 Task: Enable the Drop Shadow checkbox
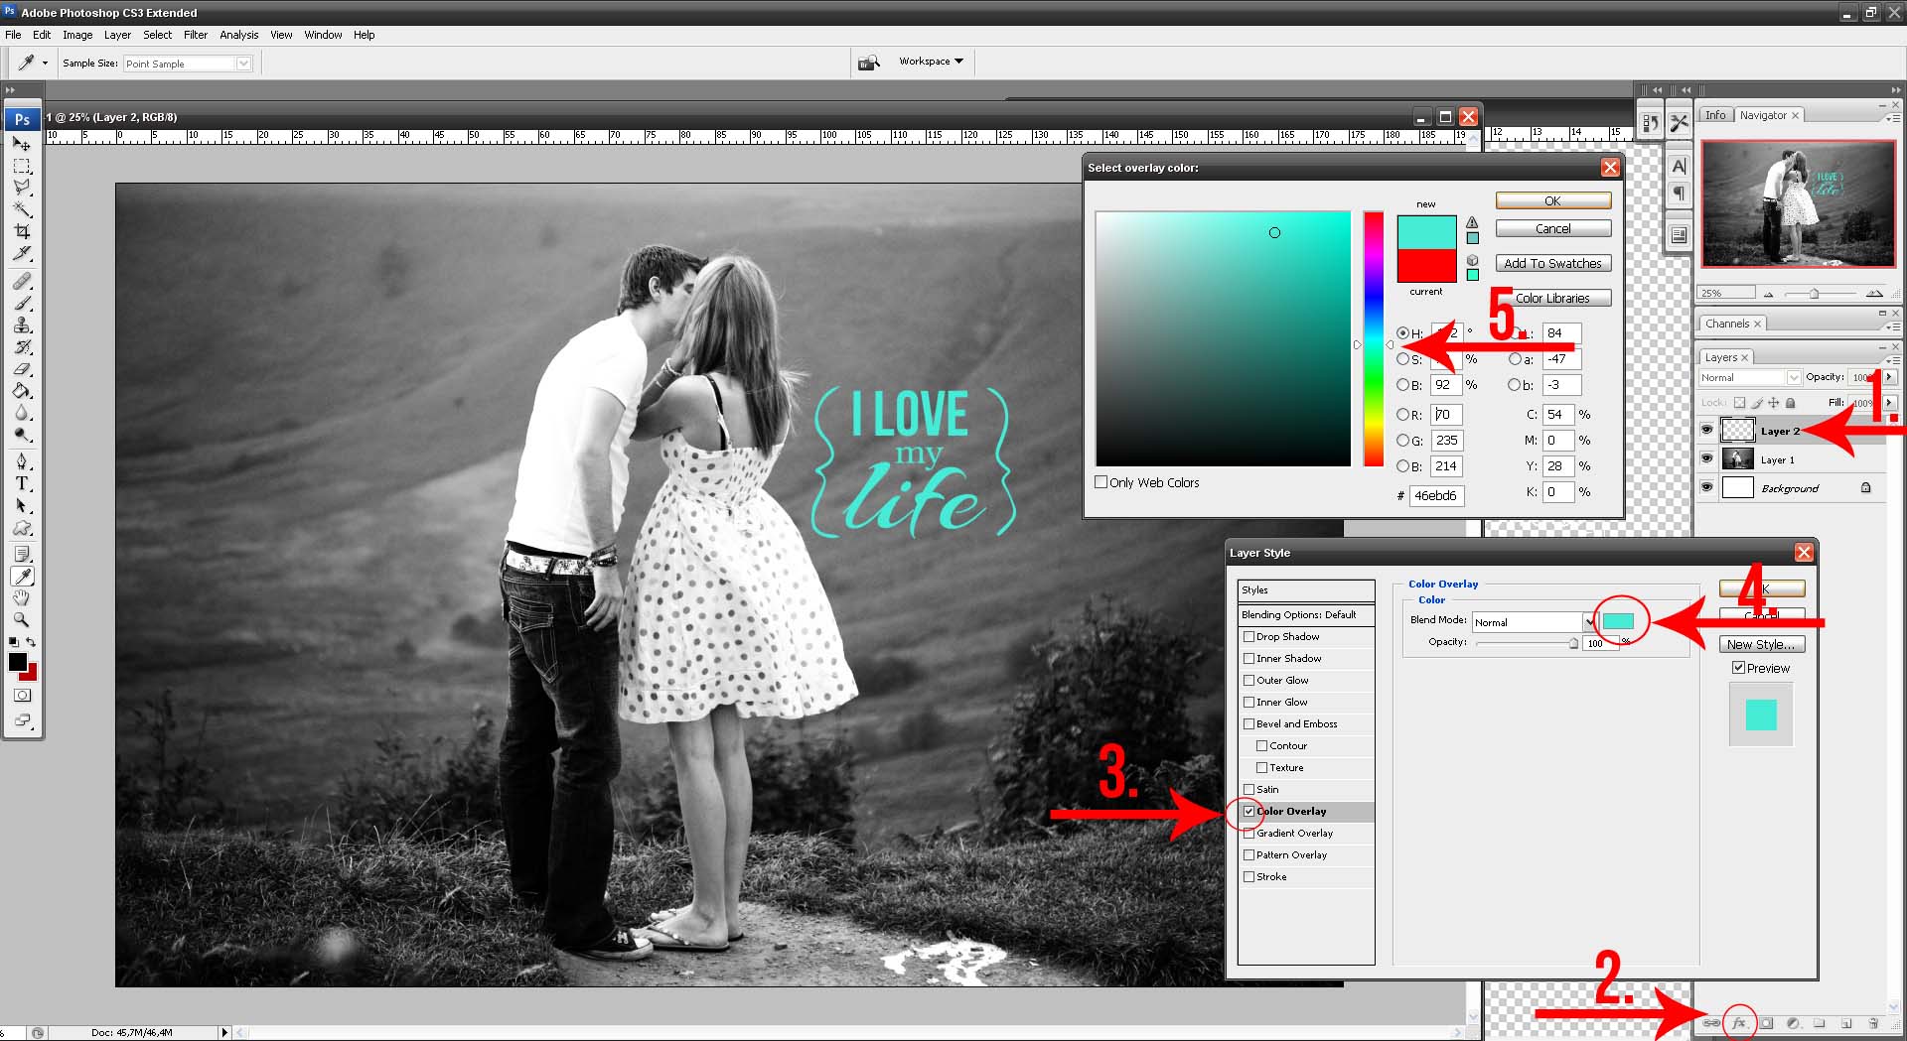click(1249, 637)
